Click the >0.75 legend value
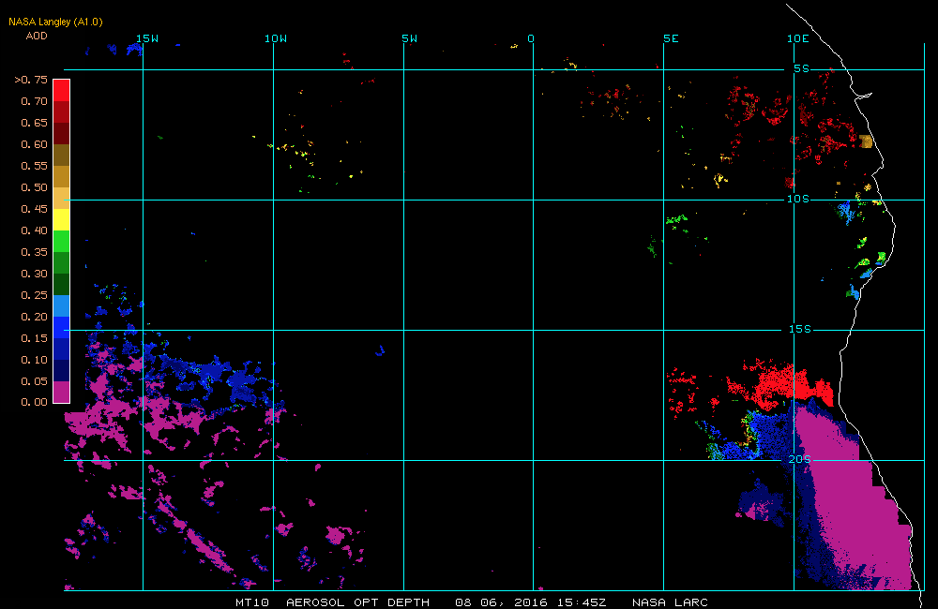The image size is (938, 609). coord(31,80)
